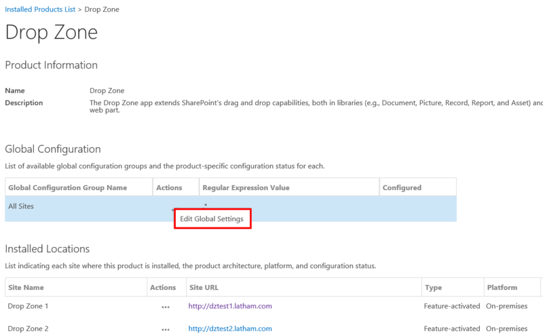Click the Platform column header

502,288
